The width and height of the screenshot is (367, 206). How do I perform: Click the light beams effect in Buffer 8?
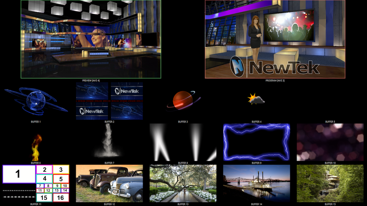tap(183, 142)
